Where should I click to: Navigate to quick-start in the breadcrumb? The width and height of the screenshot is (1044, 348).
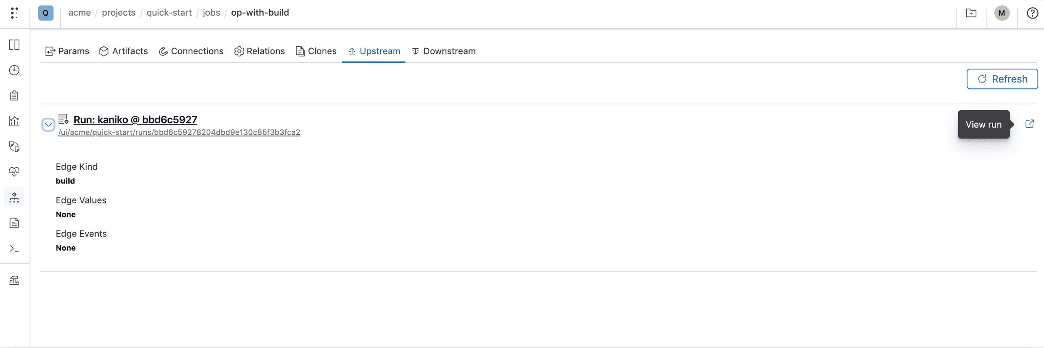tap(169, 13)
